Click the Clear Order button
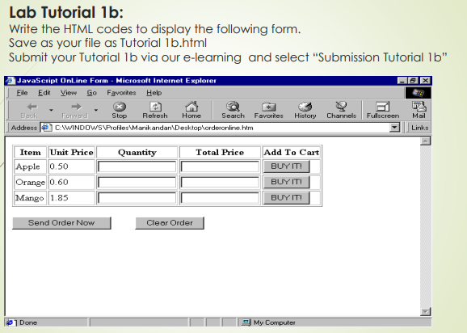Viewport: 467px width, 333px height. [170, 223]
